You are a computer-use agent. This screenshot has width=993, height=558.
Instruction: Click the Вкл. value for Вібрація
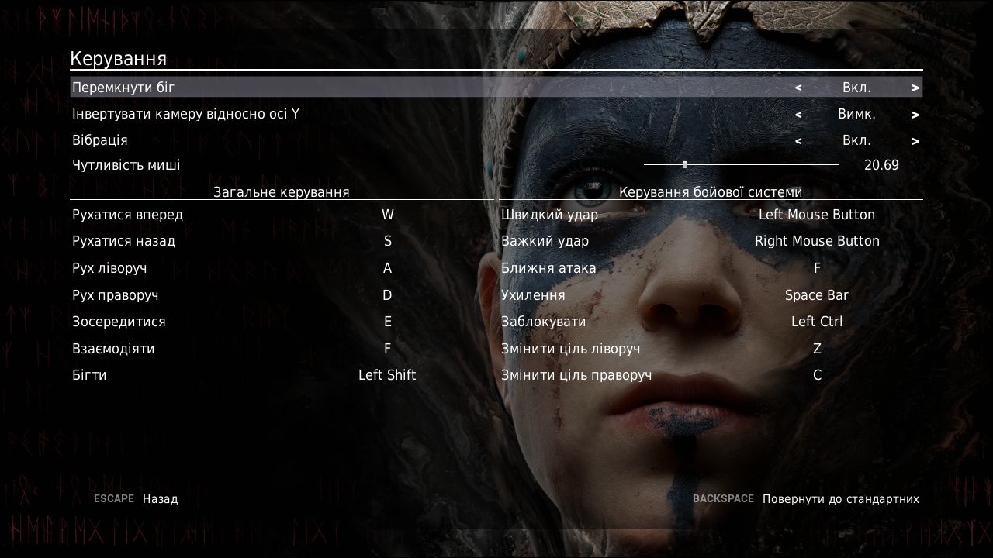856,140
